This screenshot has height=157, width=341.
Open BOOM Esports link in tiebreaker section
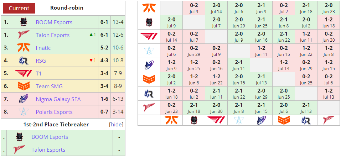(50, 137)
